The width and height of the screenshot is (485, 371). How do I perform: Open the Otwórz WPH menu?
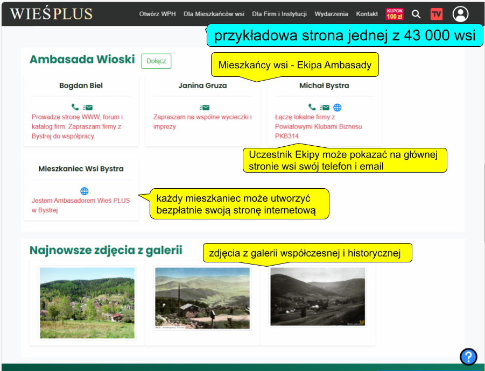(157, 14)
